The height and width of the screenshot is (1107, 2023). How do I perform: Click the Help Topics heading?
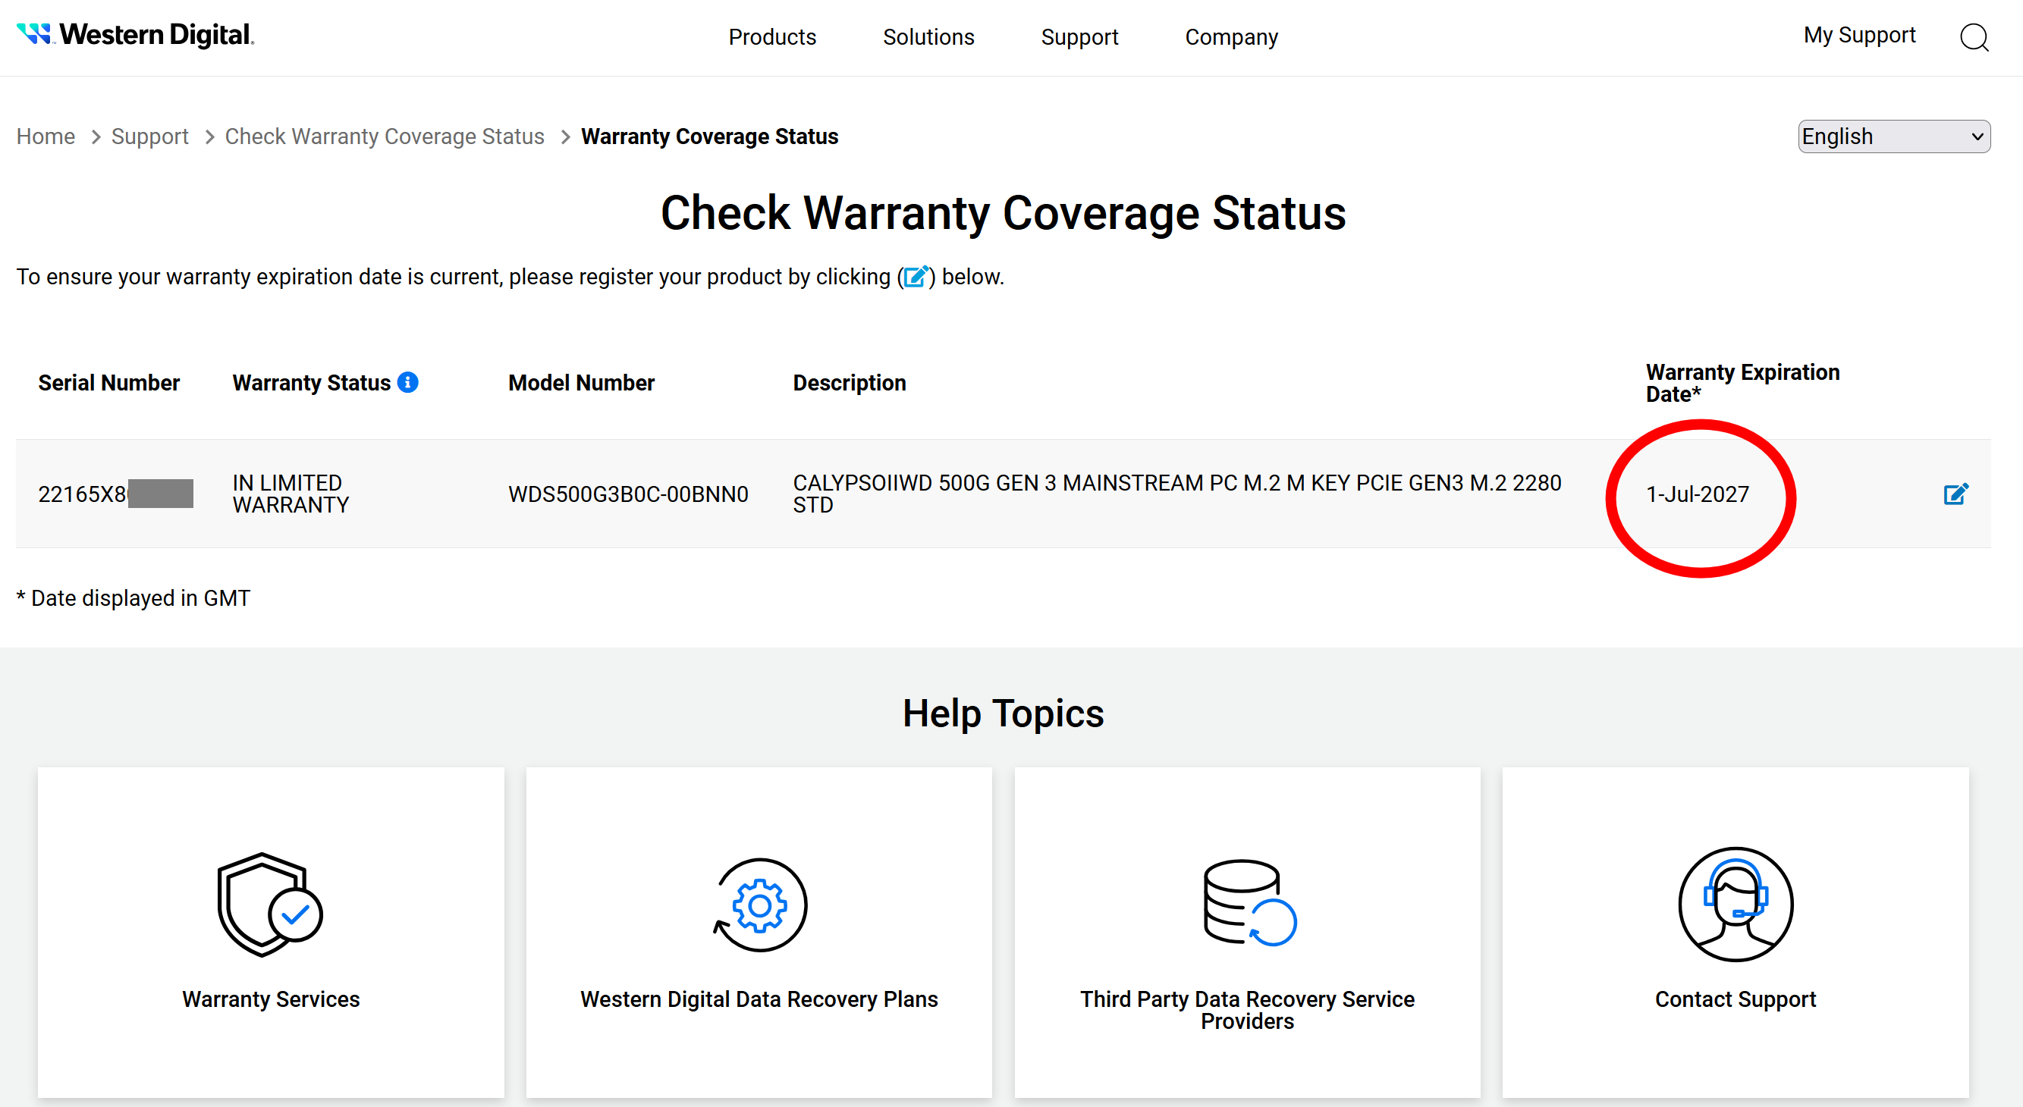1003,713
